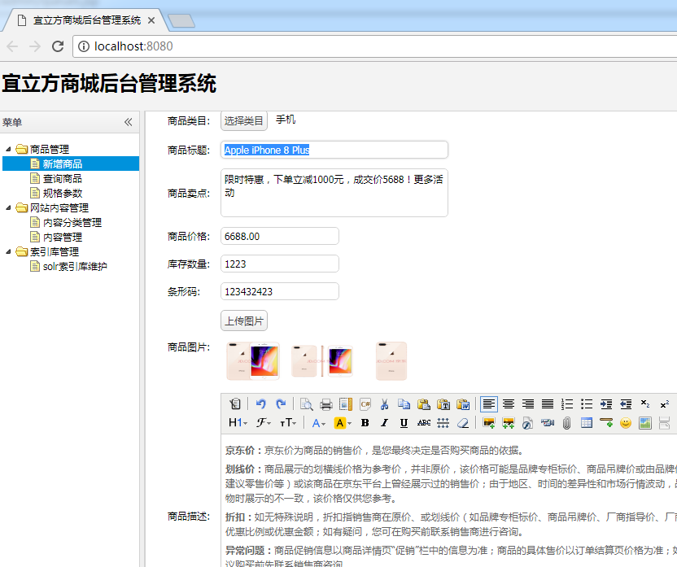Click the copy icon in editor toolbar

tap(404, 403)
